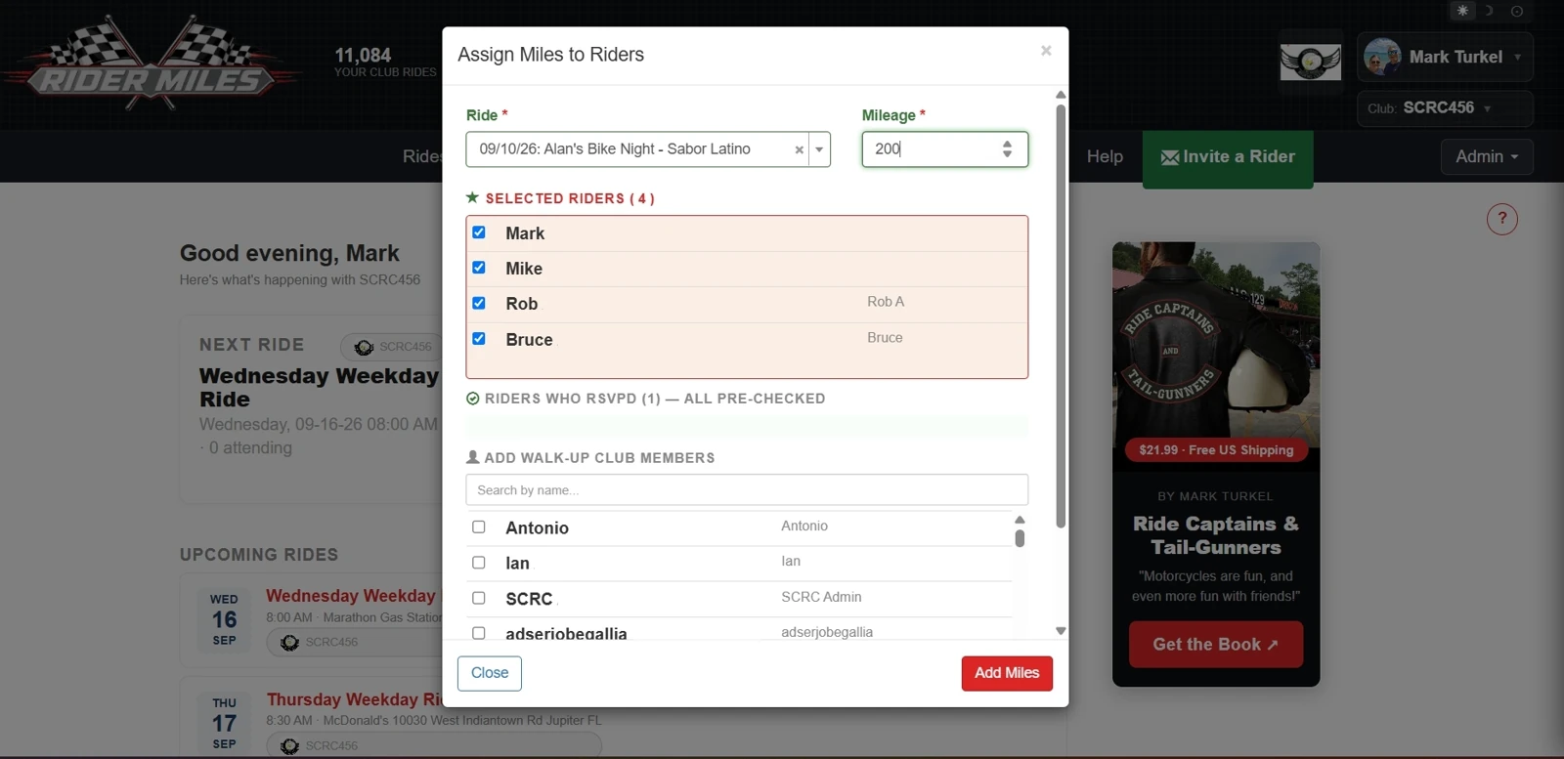Click the winged club logo thumbnail
1564x759 pixels.
coord(1311,63)
